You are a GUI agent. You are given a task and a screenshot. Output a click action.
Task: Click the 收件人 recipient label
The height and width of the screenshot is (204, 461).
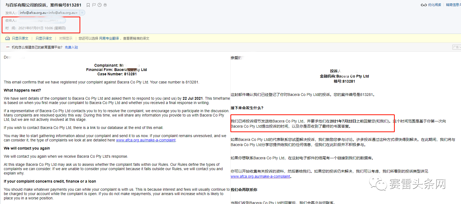11,21
